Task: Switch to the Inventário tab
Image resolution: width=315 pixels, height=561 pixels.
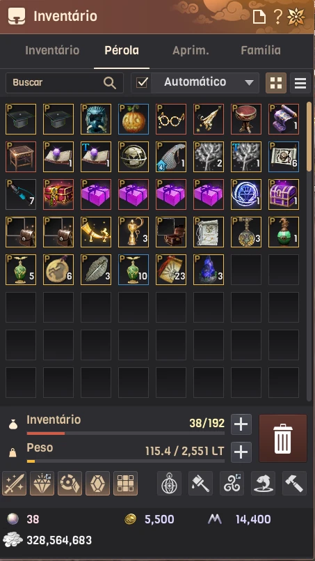Action: tap(52, 50)
